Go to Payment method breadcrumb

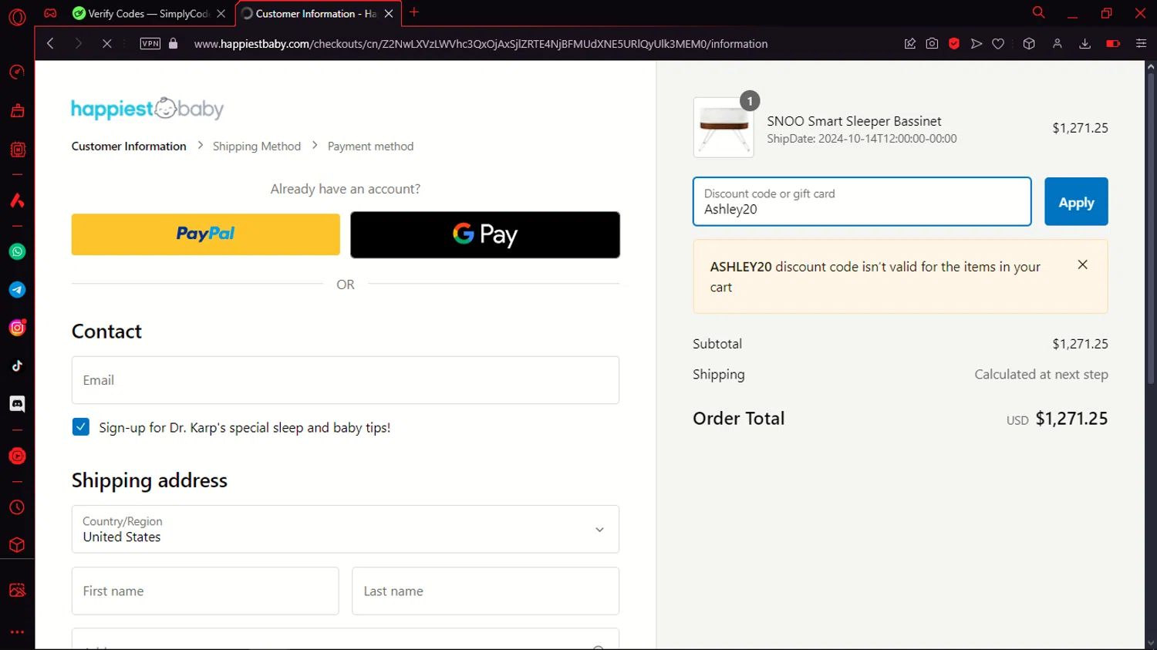click(x=370, y=147)
